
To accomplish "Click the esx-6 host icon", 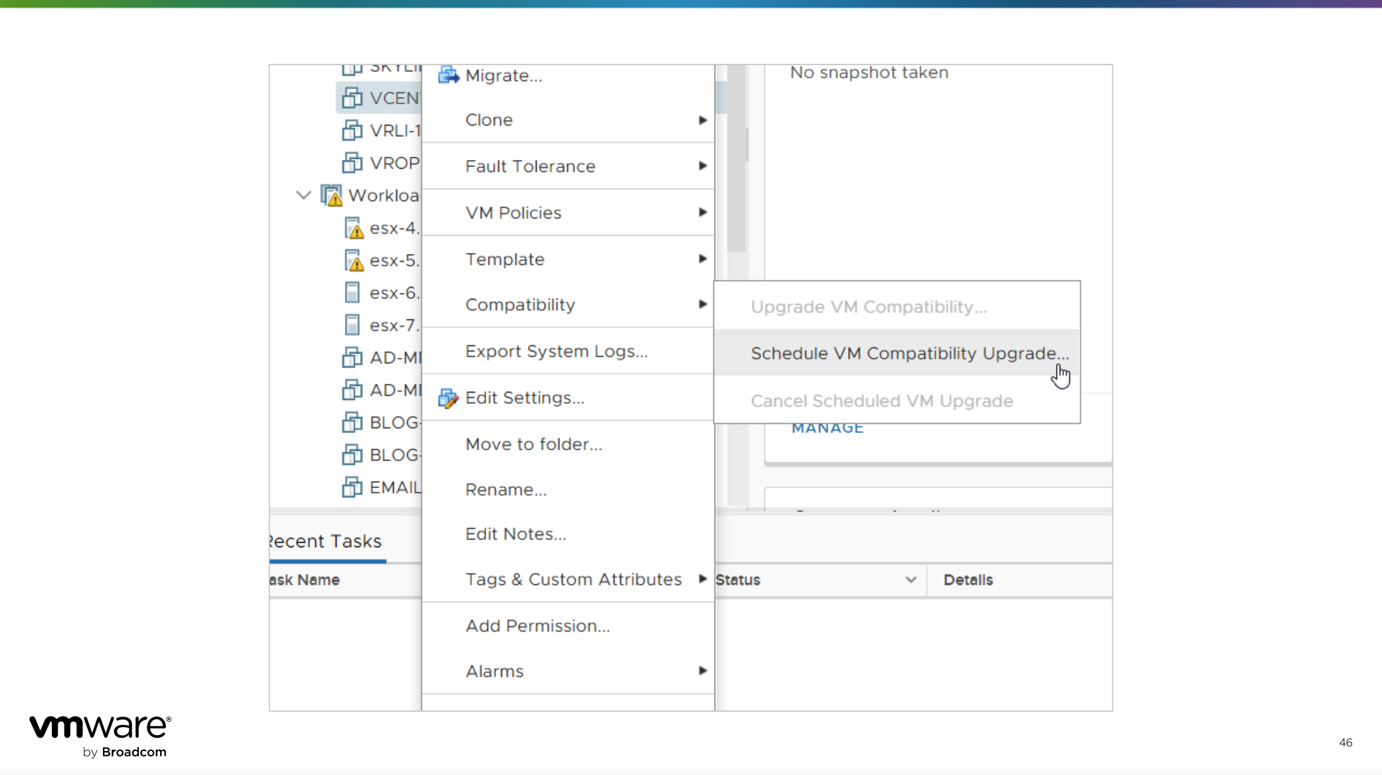I will coord(353,292).
